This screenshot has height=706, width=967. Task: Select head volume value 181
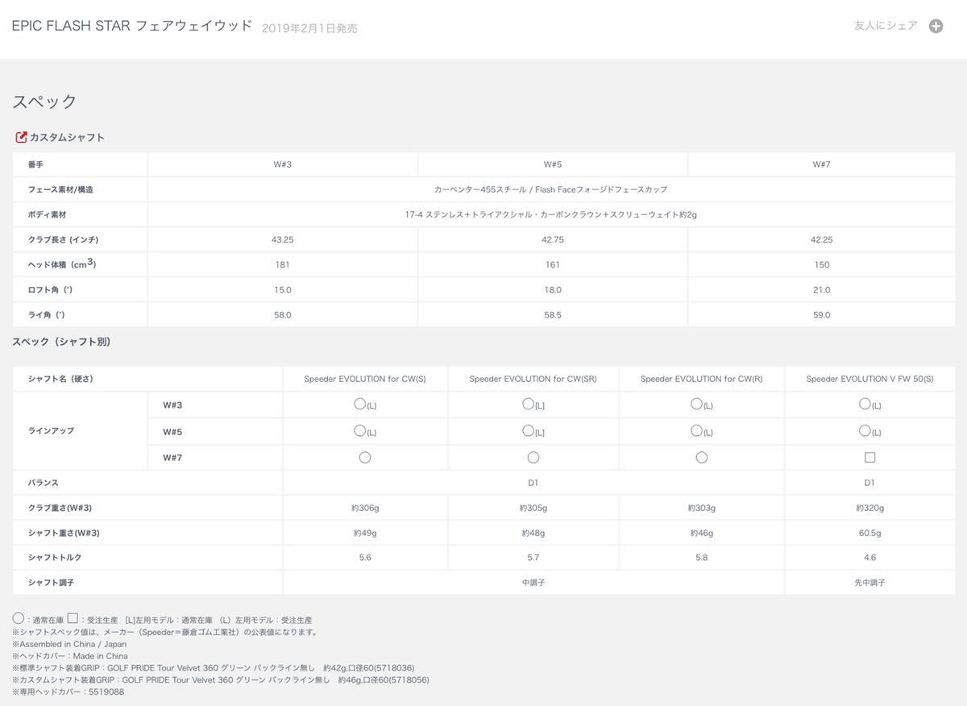(x=282, y=264)
